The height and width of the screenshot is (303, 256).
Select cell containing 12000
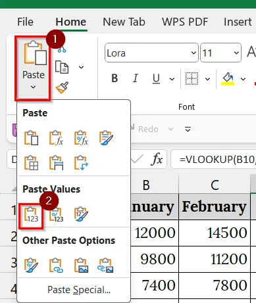pyautogui.click(x=155, y=233)
